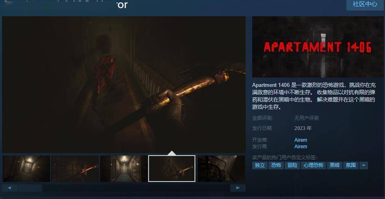Click the main screenshot showing the pipe weapon
The height and width of the screenshot is (199, 385).
(124, 85)
